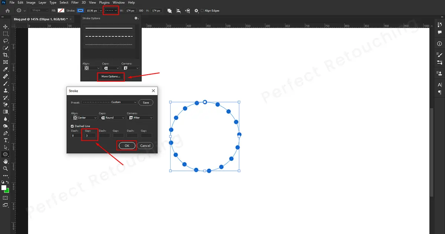
Task: Open the Plugins menu
Action: pyautogui.click(x=104, y=3)
